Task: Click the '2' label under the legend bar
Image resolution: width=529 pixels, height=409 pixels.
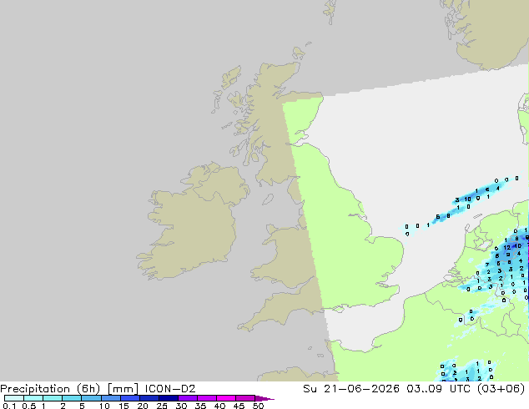Action: click(x=63, y=406)
